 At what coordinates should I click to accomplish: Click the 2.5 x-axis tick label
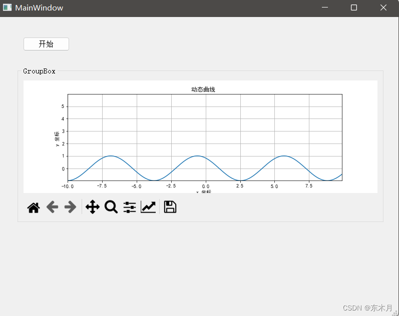click(240, 186)
